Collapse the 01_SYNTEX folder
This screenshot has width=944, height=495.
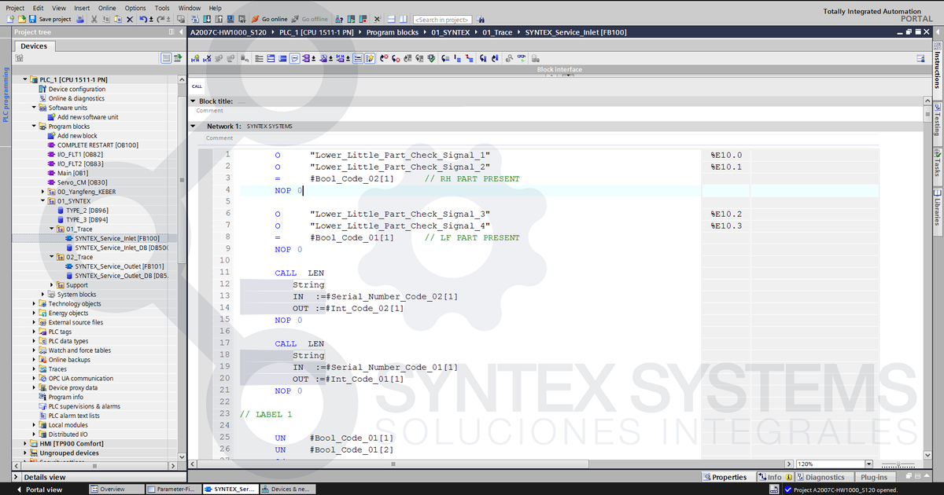point(42,200)
